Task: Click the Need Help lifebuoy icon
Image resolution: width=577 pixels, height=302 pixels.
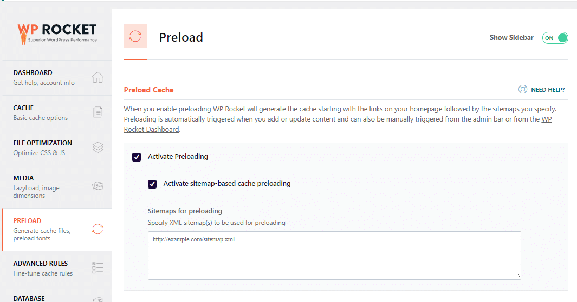Action: (x=523, y=90)
